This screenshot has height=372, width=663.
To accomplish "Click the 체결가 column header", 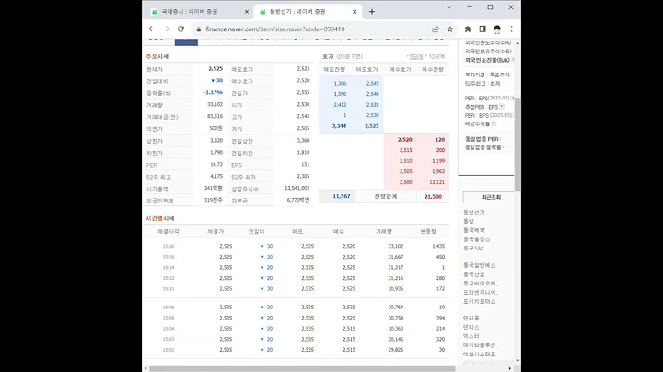I will click(x=215, y=232).
